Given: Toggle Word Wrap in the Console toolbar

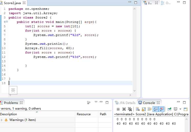Looking at the screenshot, I should 150,109.
